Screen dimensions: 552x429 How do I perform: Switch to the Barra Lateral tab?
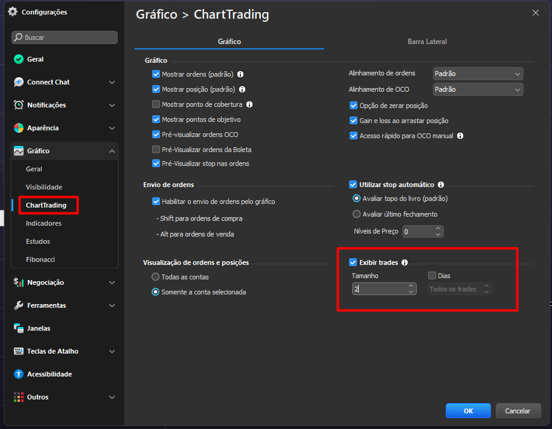pos(427,42)
